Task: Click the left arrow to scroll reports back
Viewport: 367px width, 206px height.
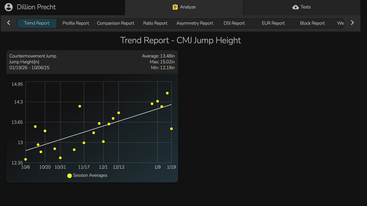Action: [9, 23]
